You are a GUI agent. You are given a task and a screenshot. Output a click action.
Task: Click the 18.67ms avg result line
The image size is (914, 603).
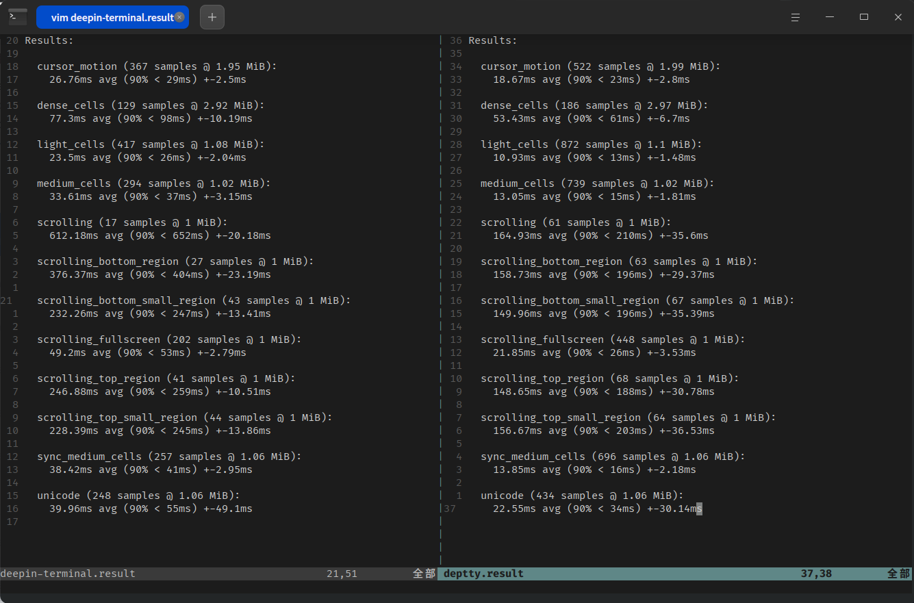click(x=592, y=79)
